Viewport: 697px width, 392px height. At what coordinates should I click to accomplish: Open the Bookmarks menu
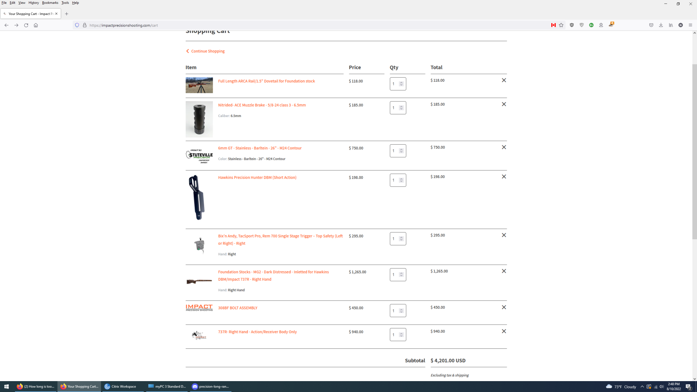tap(50, 3)
